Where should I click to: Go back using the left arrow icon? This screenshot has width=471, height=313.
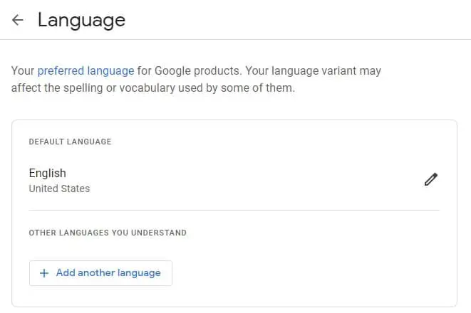(x=17, y=20)
